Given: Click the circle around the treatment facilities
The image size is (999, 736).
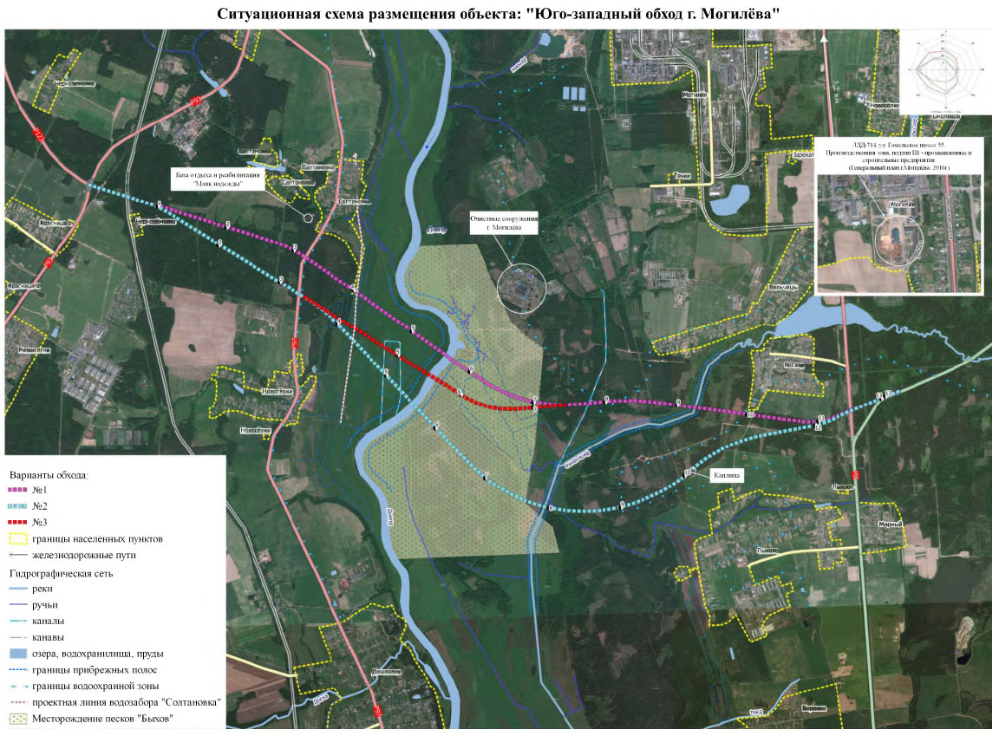Looking at the screenshot, I should coord(523,283).
